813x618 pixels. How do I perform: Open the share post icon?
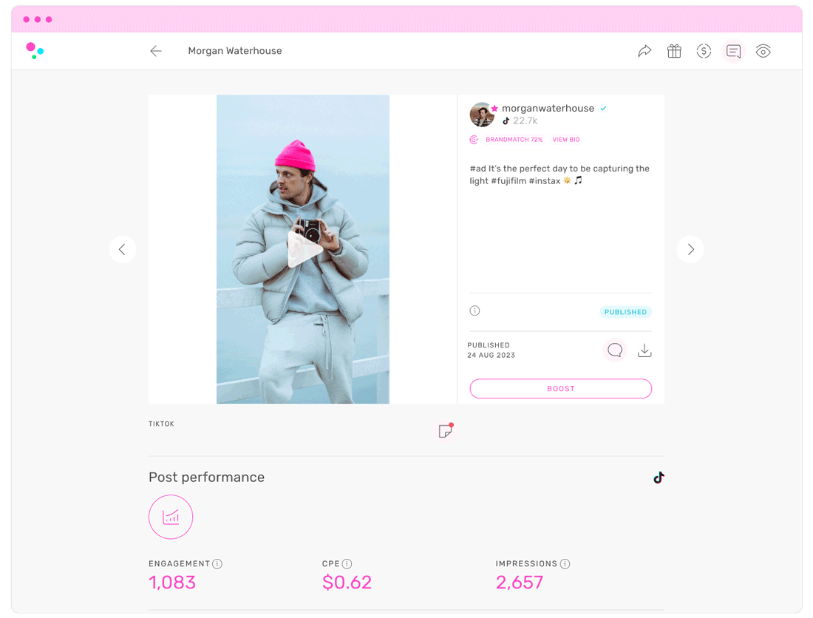[x=644, y=50]
